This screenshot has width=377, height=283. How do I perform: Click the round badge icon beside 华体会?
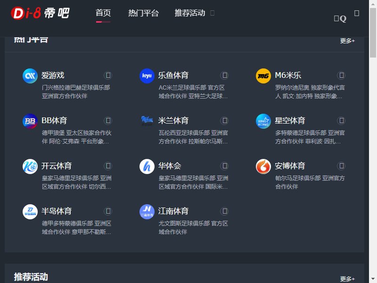pos(224,166)
